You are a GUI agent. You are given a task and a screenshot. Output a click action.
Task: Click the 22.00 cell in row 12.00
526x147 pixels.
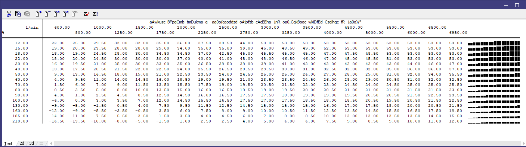58,43
